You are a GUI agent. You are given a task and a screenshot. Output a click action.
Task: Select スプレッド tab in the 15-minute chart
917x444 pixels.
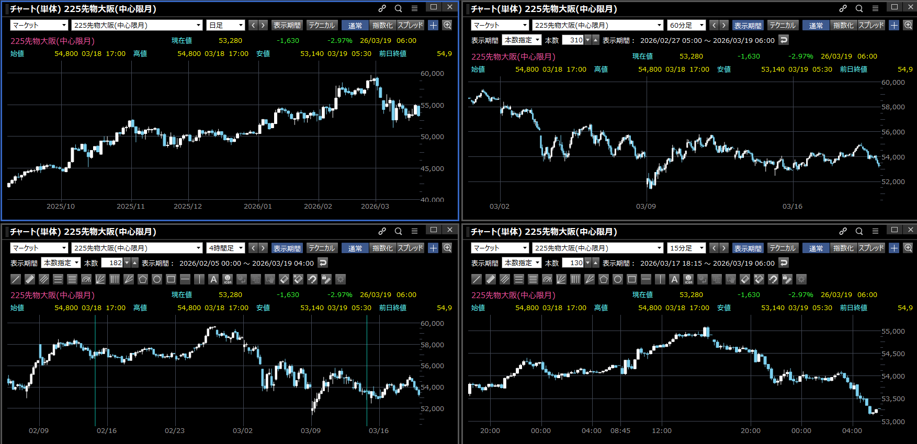pos(871,248)
